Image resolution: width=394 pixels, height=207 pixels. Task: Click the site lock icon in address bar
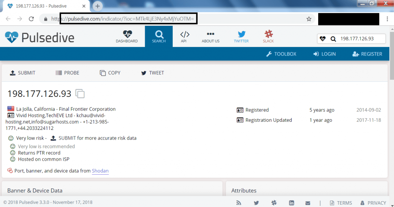point(45,19)
